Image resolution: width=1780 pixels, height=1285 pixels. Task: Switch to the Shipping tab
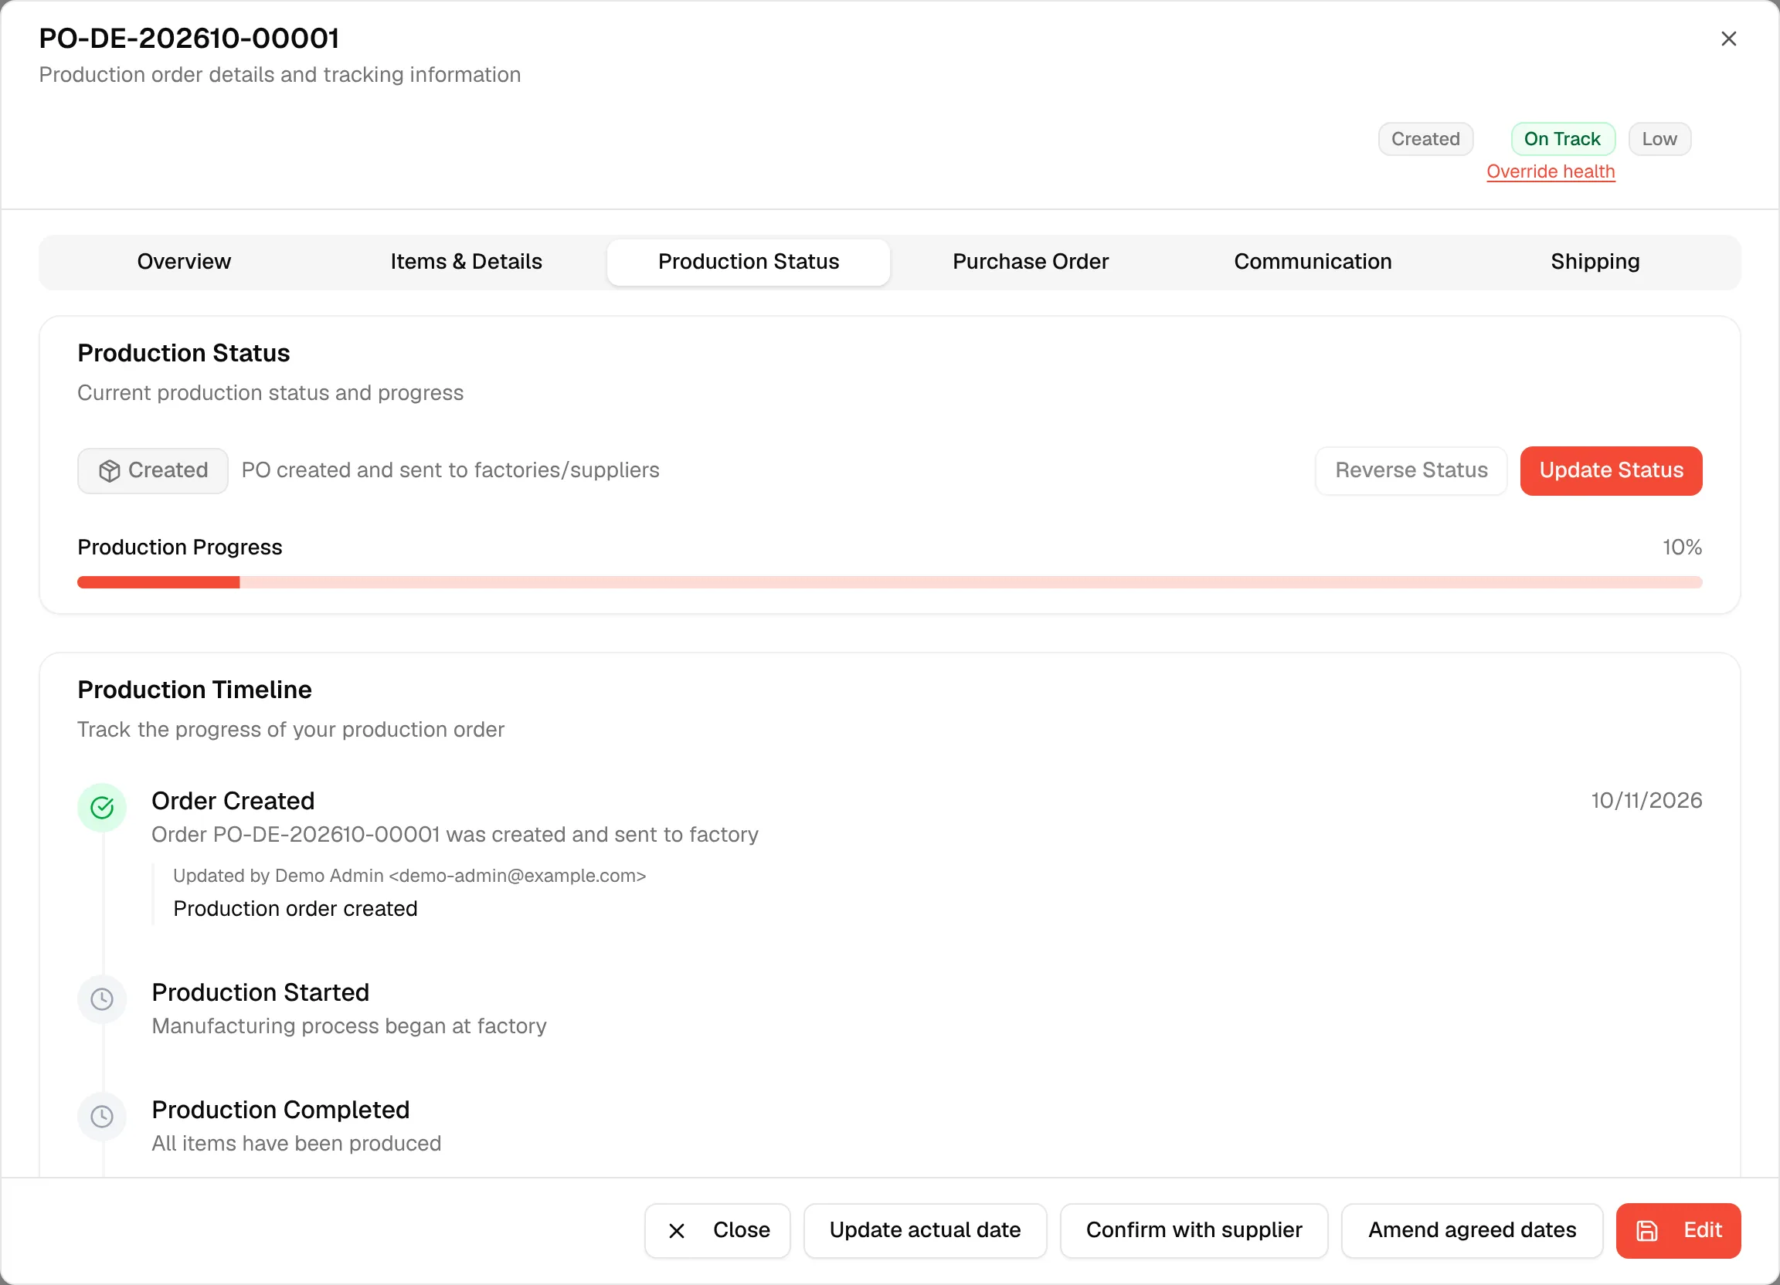tap(1595, 261)
